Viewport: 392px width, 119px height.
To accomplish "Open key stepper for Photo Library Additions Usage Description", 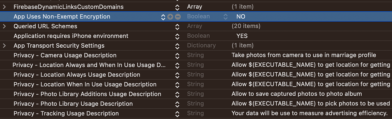I will click(x=177, y=94).
